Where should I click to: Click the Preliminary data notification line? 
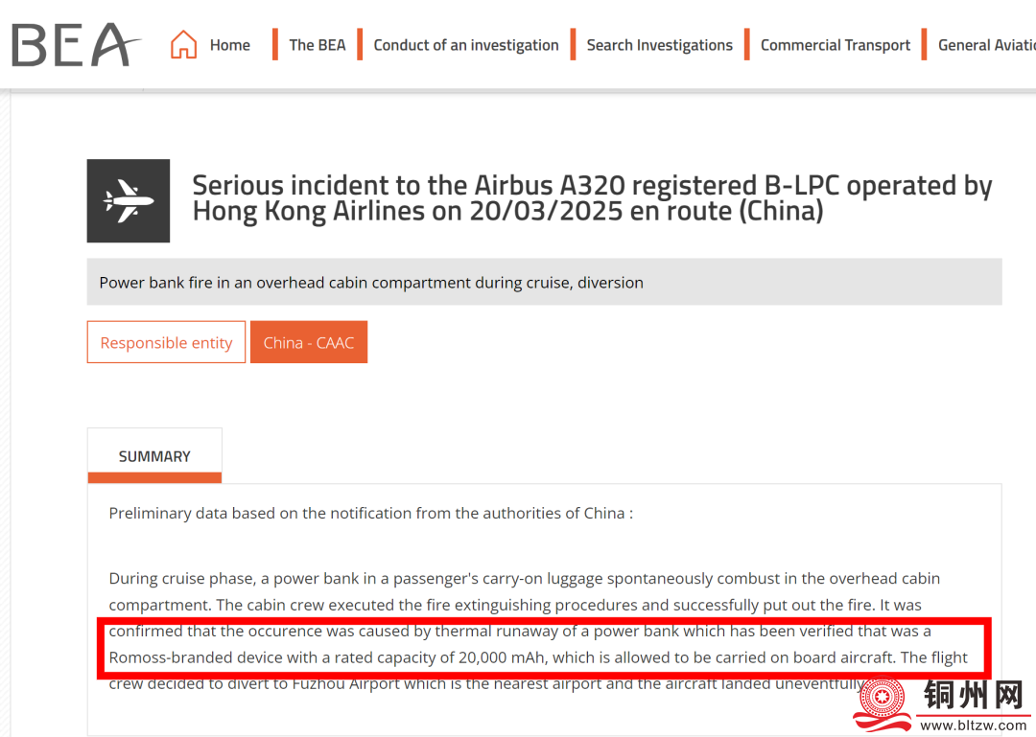(x=370, y=513)
